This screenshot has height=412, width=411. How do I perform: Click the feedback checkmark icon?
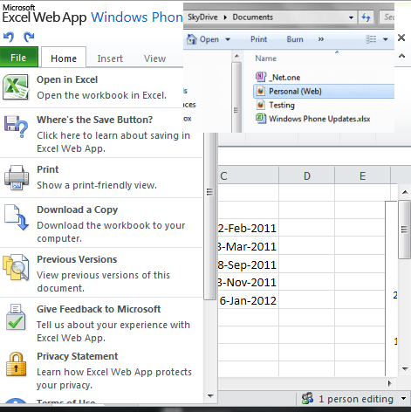click(x=16, y=317)
